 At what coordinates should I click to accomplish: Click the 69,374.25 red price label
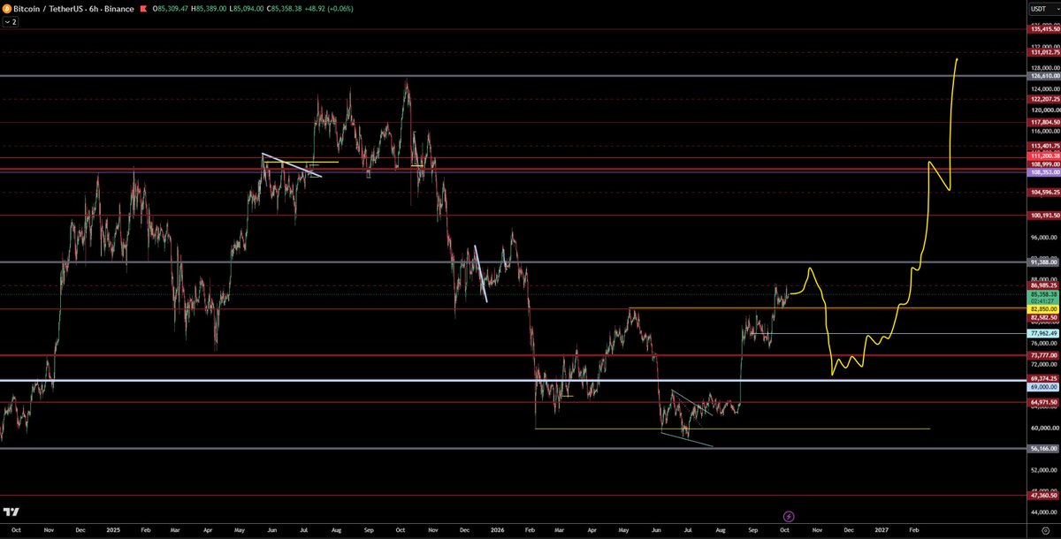pyautogui.click(x=1044, y=379)
